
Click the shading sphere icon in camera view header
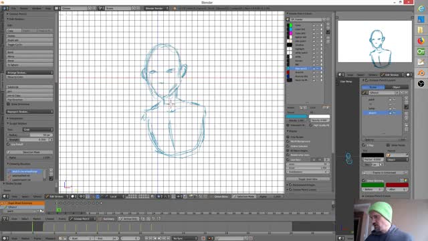tap(409, 74)
